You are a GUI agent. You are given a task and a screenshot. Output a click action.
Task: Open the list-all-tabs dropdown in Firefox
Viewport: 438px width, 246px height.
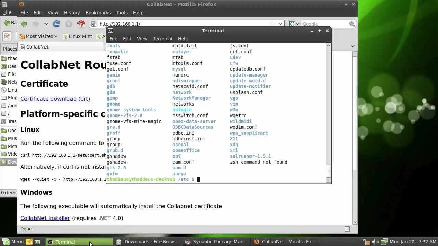353,46
